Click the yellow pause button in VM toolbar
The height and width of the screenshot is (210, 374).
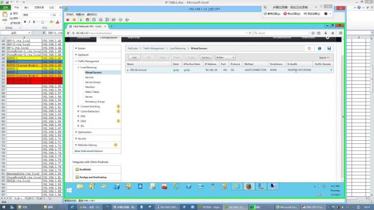[74, 20]
